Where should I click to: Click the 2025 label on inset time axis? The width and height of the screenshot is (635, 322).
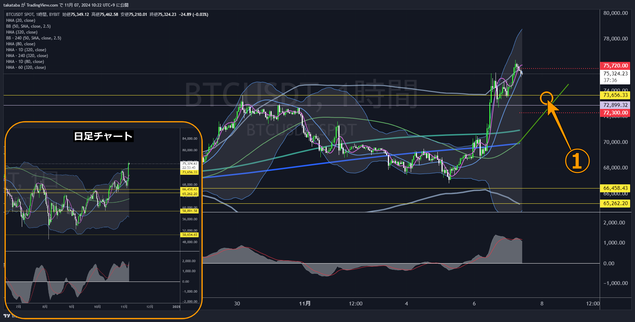(176, 307)
